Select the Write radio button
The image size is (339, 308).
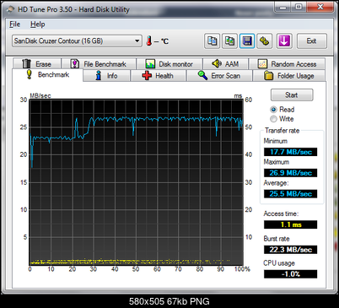273,119
